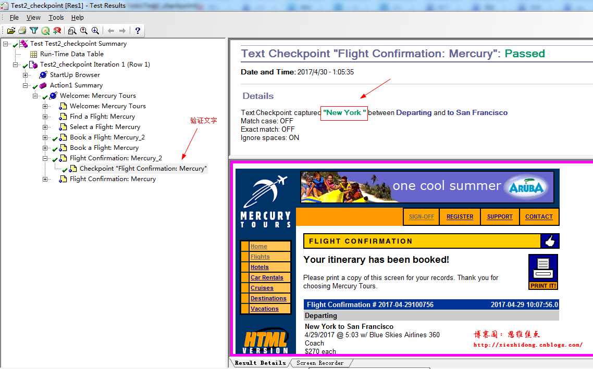Click the globe icon beside StartUp Browser
Screen dimensions: 593x369
pos(43,75)
